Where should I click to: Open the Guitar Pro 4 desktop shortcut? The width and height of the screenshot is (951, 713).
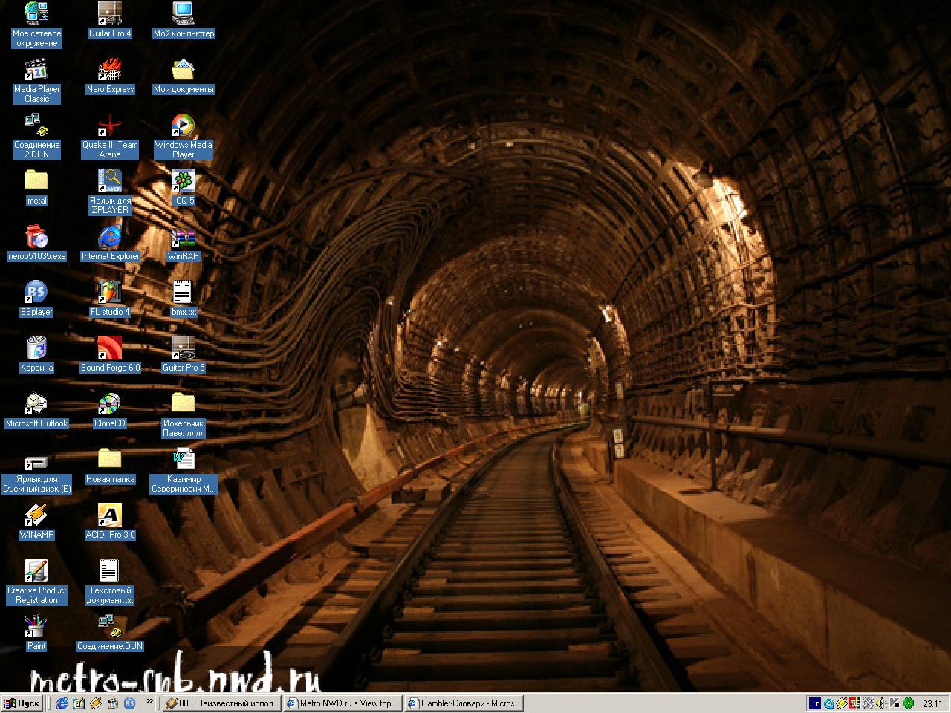[x=110, y=14]
